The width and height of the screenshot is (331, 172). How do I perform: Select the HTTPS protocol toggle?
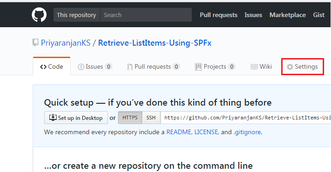pyautogui.click(x=130, y=118)
